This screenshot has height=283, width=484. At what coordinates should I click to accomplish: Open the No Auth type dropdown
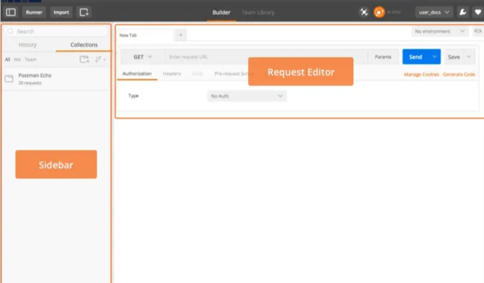click(x=247, y=96)
